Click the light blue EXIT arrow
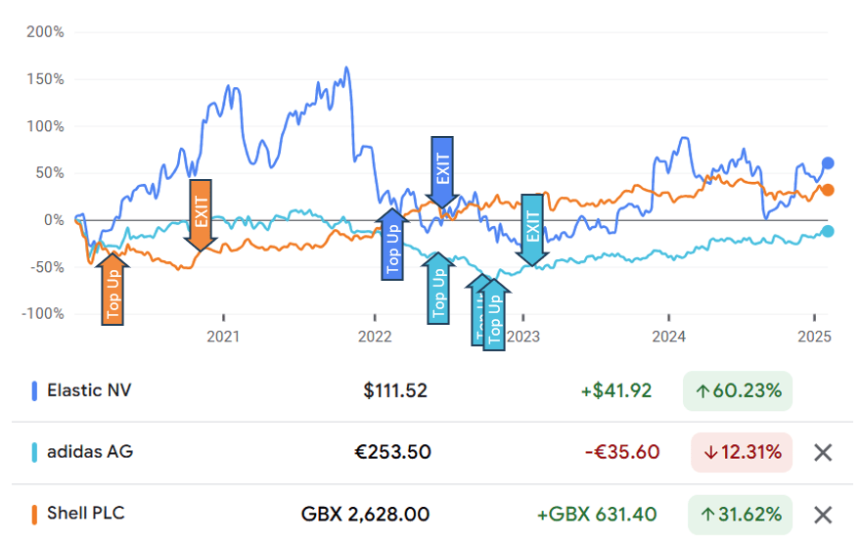 point(532,229)
